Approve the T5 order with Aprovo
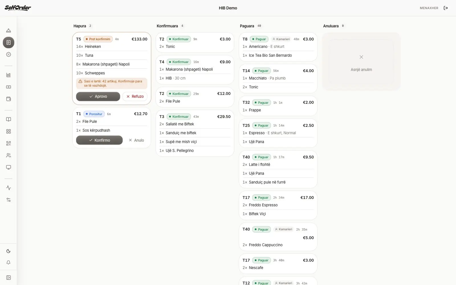 98,96
